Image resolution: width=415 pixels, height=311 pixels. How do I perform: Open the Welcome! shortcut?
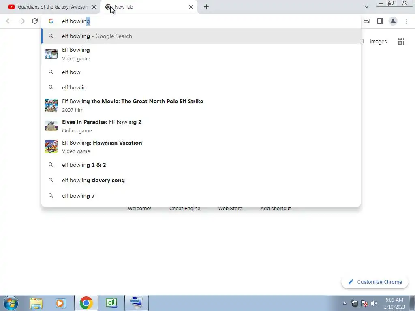coord(139,209)
